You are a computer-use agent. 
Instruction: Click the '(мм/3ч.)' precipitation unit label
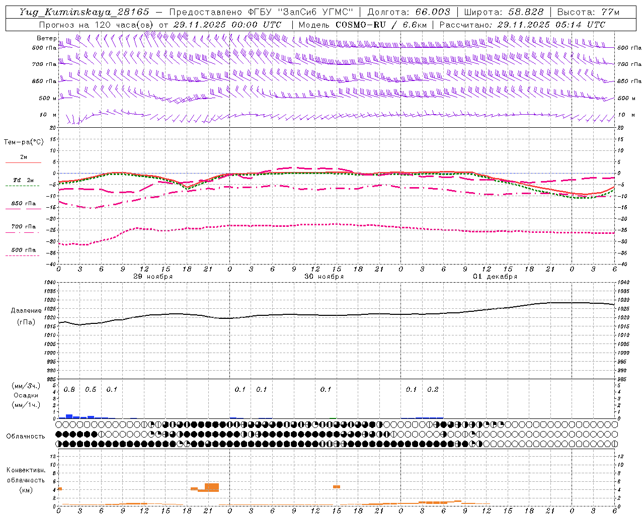(26, 386)
